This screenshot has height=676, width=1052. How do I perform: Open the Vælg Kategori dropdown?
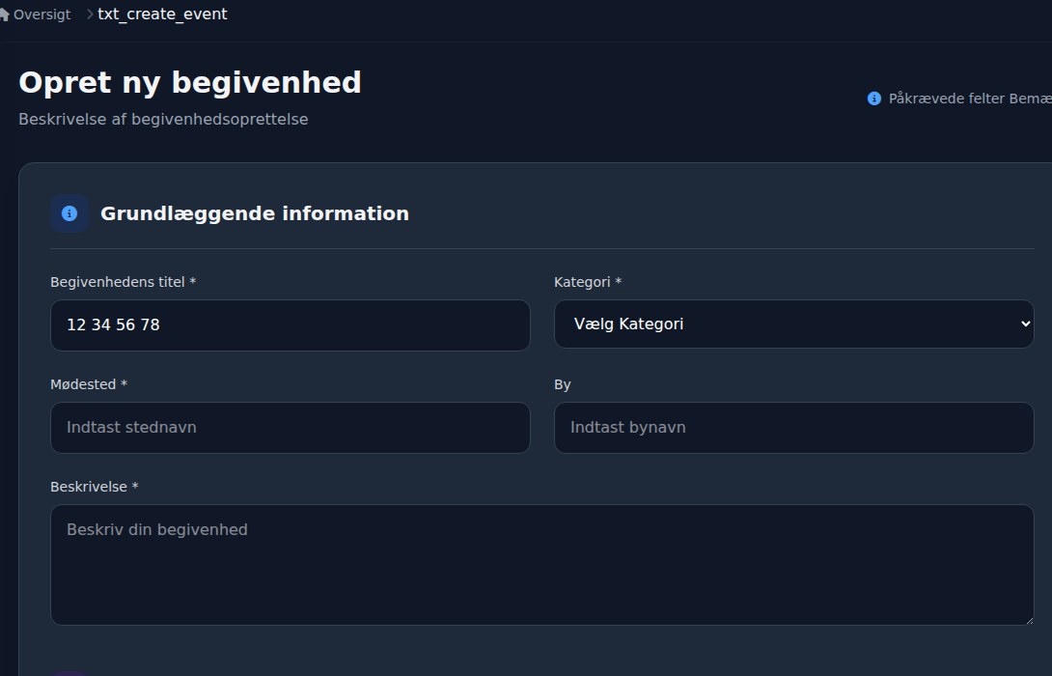[793, 324]
